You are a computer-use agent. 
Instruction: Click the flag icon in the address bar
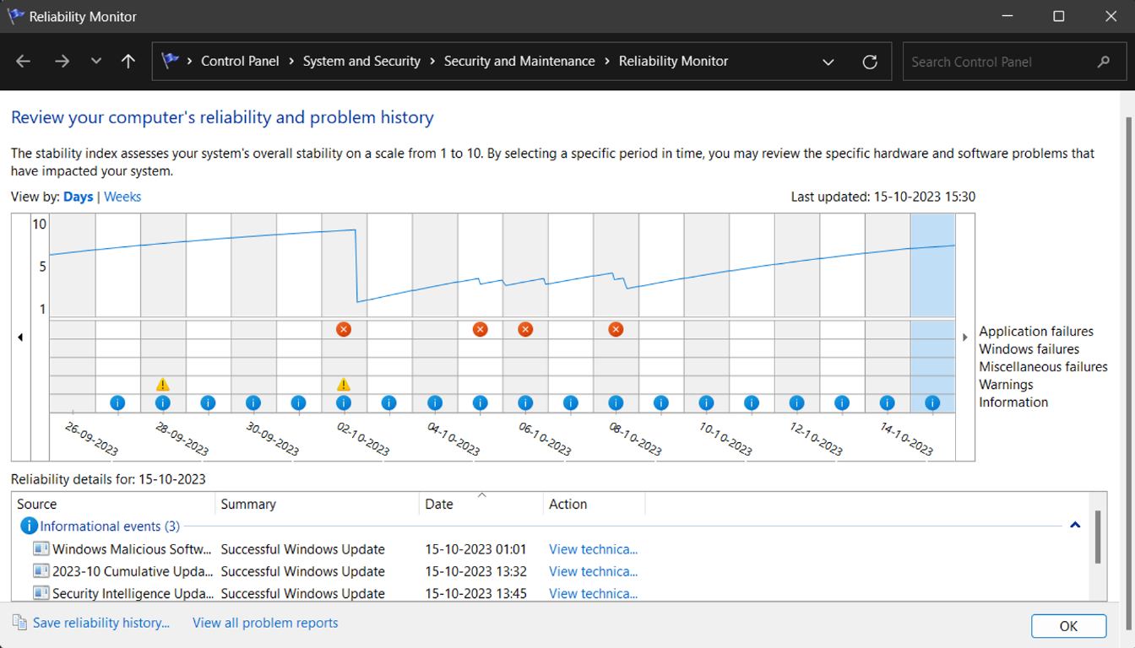pyautogui.click(x=171, y=61)
